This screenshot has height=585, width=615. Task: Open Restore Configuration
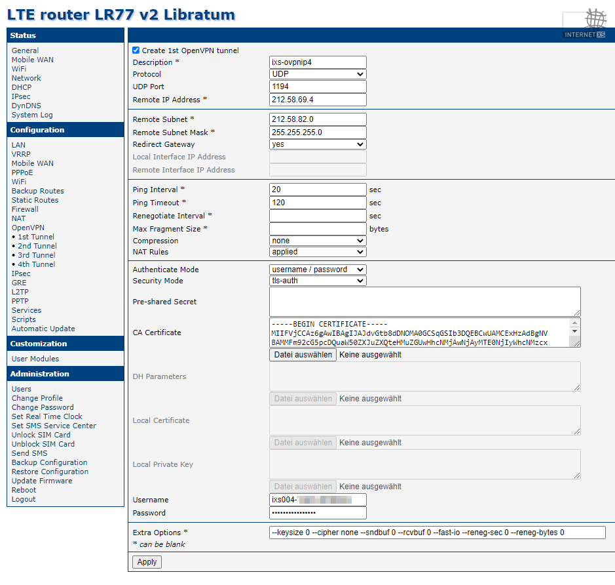click(50, 472)
